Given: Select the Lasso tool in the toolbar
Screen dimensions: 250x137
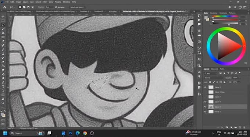Looking at the screenshot, I should (x=3, y=25).
